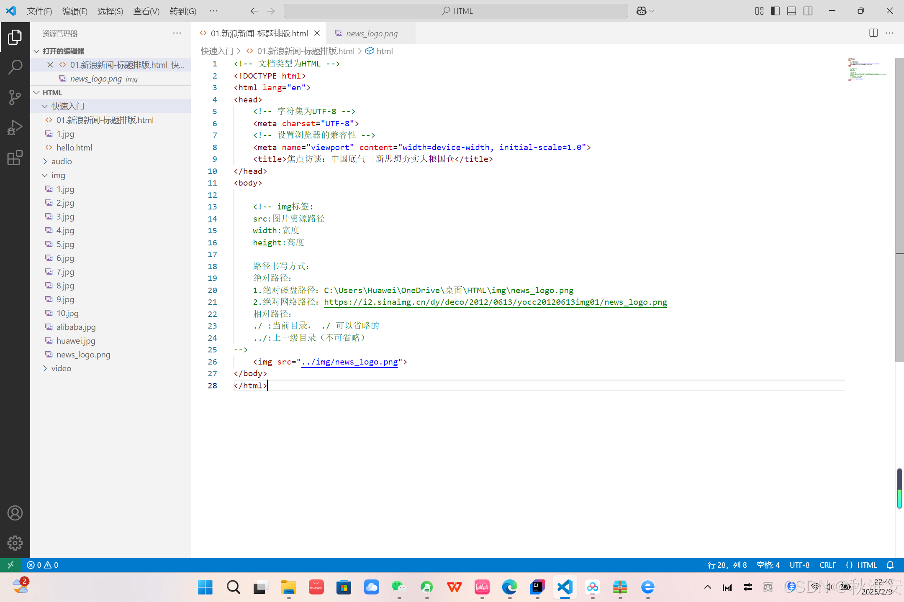
Task: Open the Manage gear icon
Action: pyautogui.click(x=15, y=543)
